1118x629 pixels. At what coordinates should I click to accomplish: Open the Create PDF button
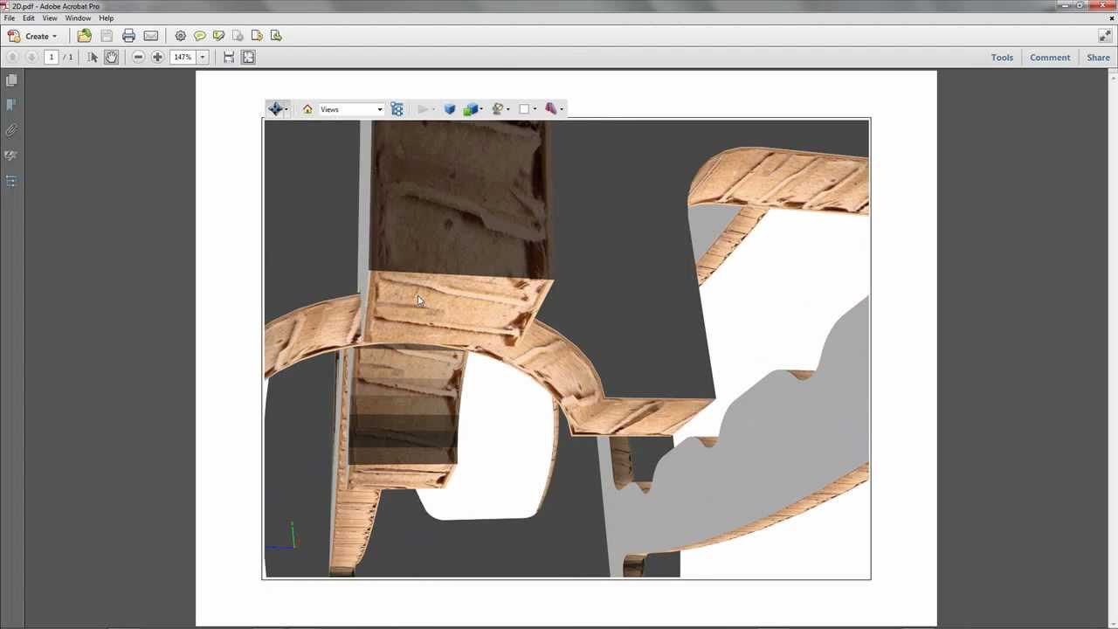click(32, 36)
